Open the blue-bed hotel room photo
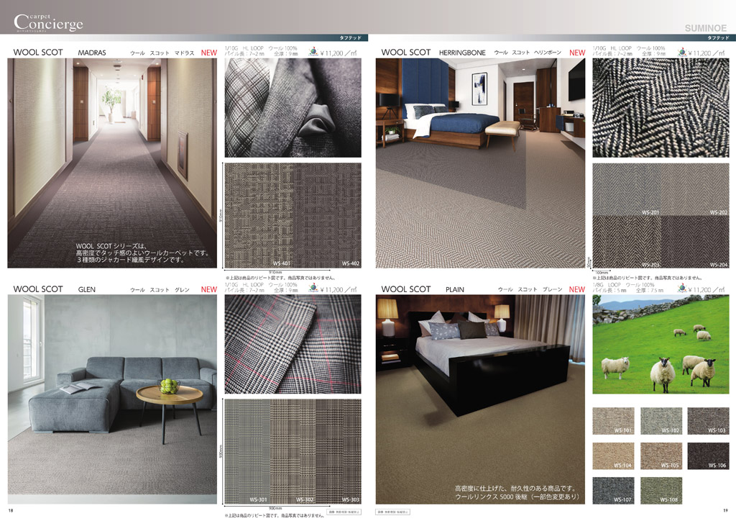Screen dimensions: 736x521 (x=480, y=163)
